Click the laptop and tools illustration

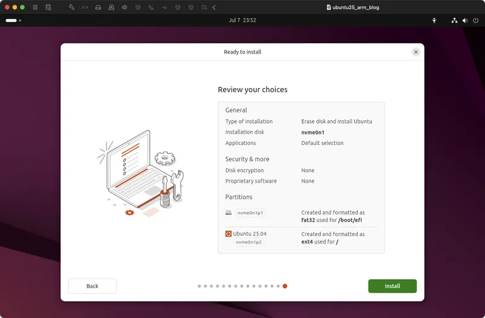[x=141, y=174]
